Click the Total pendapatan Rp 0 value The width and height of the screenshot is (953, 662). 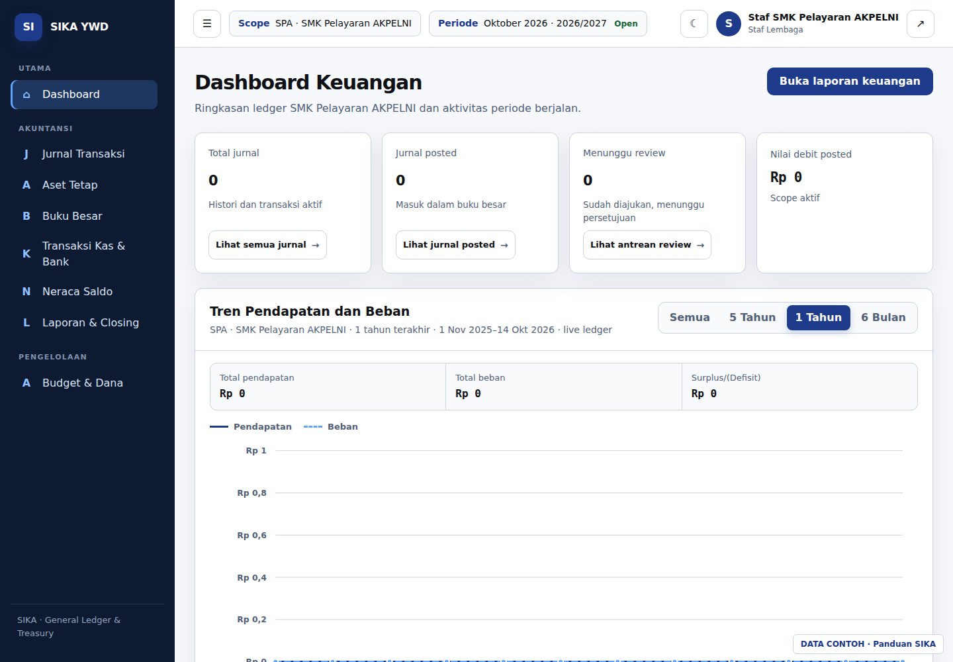pos(232,394)
